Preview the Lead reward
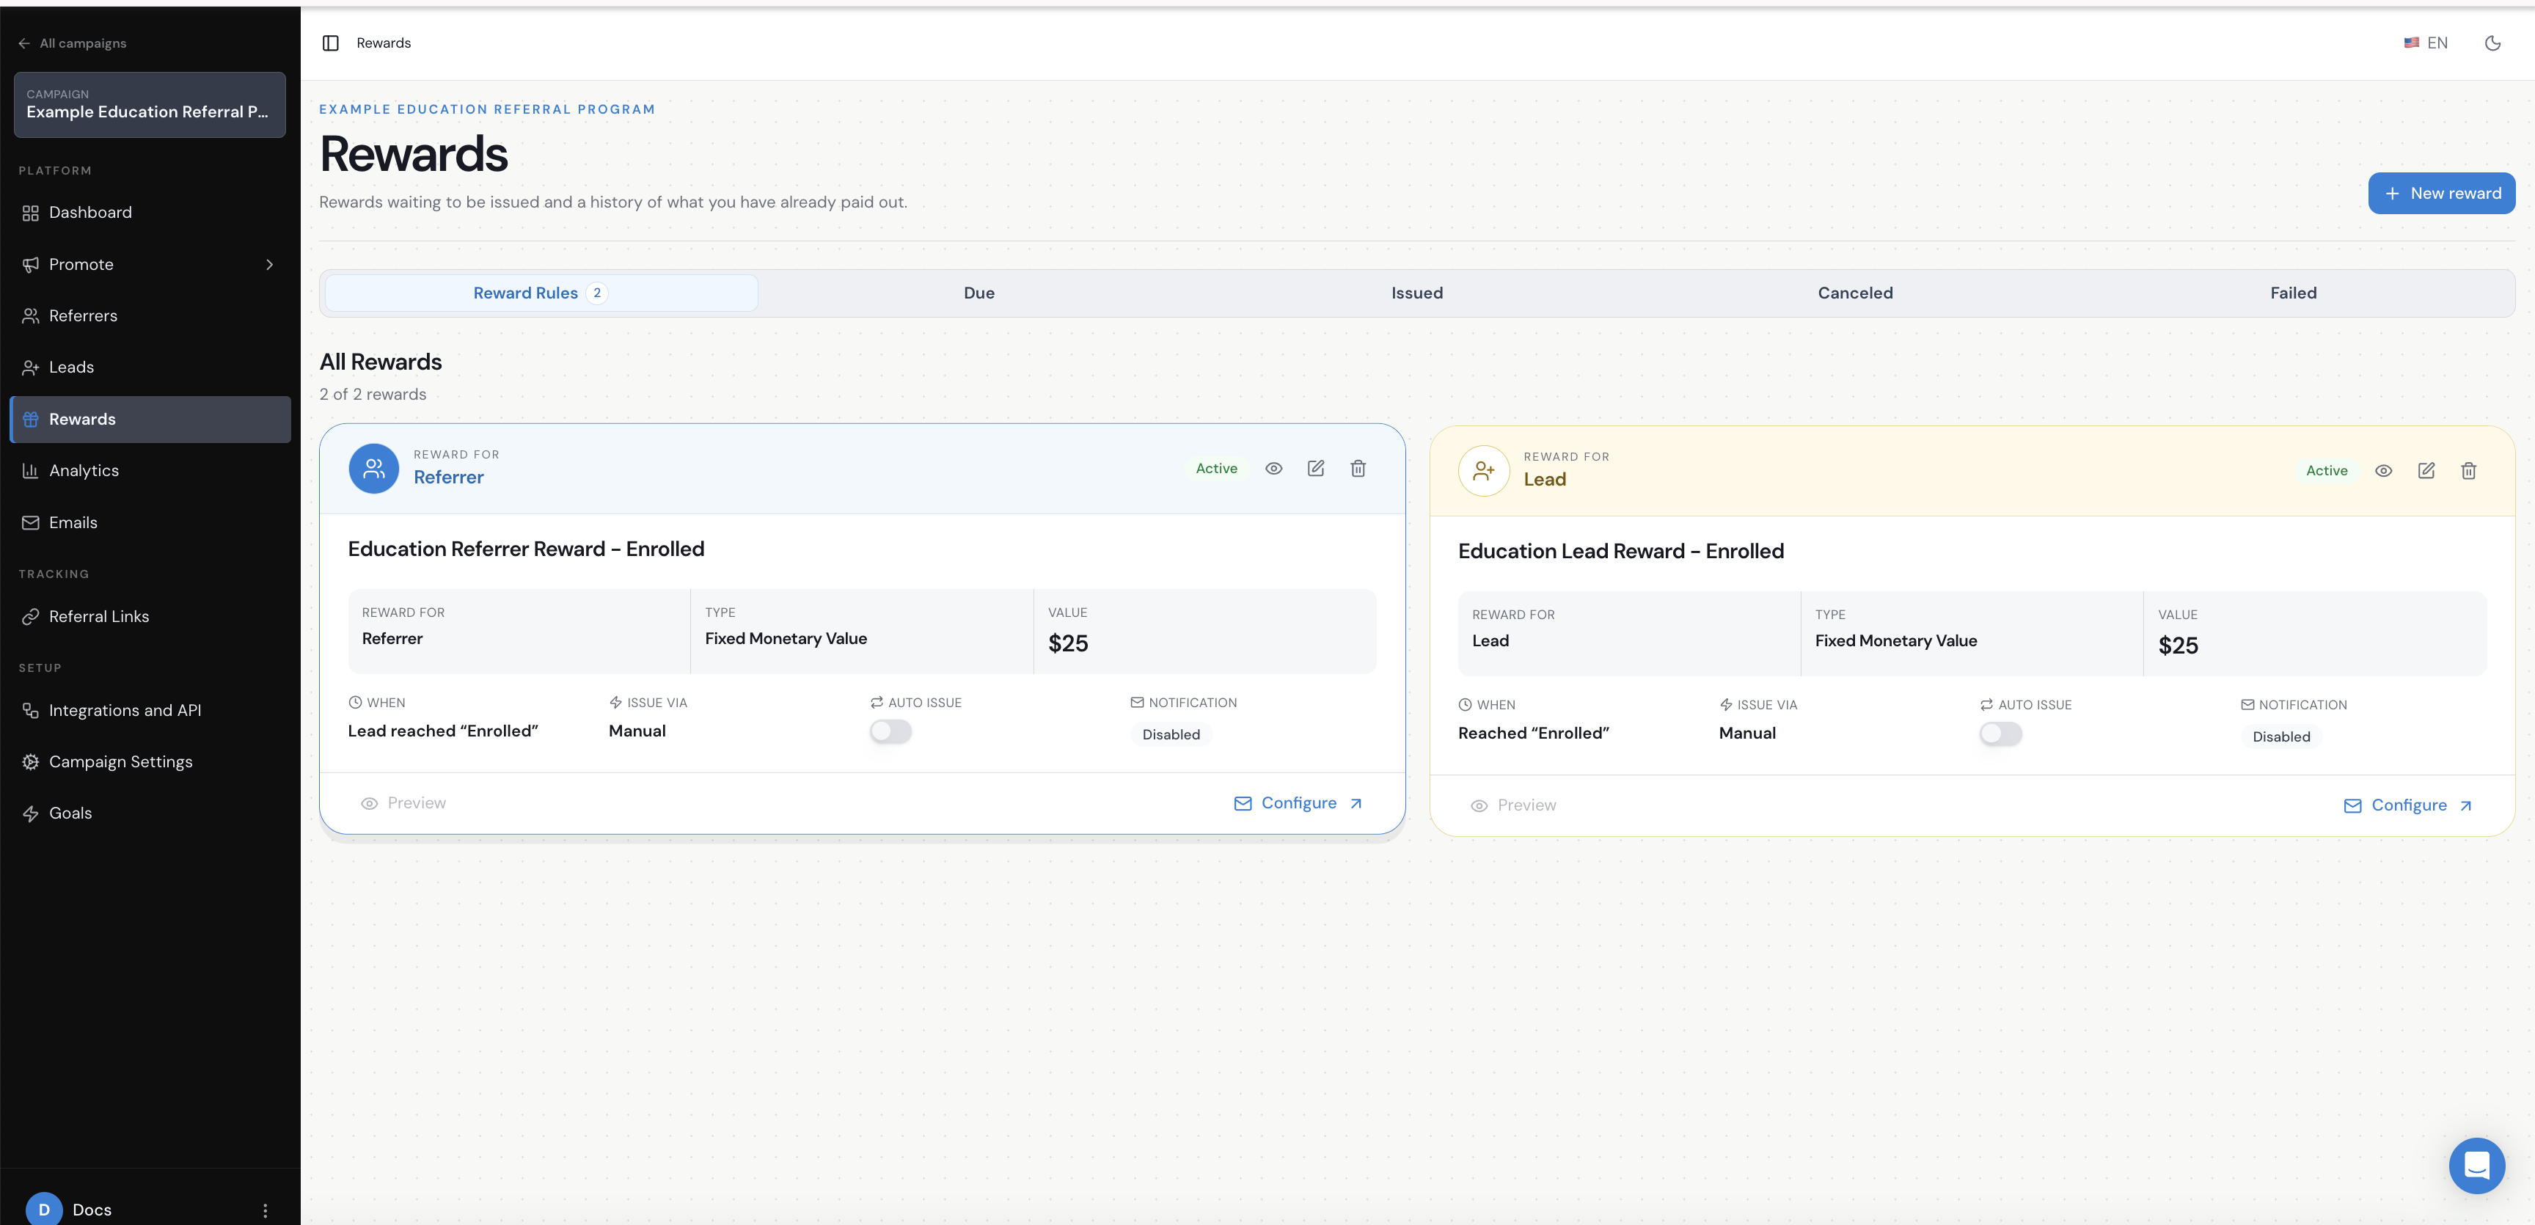The image size is (2535, 1225). coord(1513,806)
